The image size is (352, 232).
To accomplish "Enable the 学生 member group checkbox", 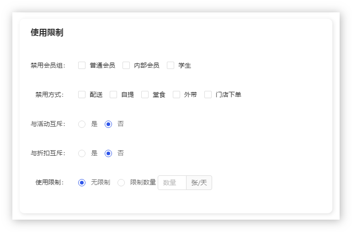I will click(171, 65).
